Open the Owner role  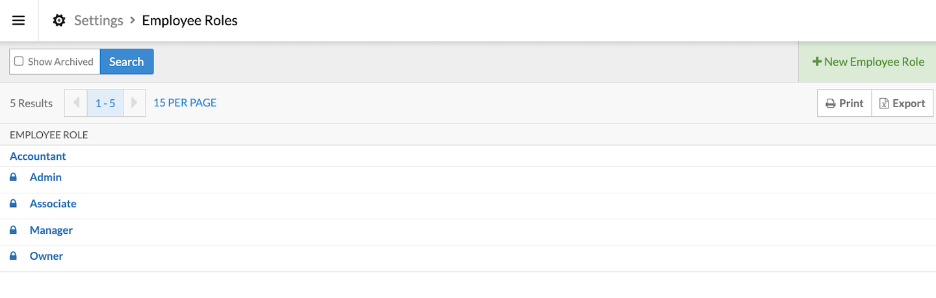click(x=46, y=256)
